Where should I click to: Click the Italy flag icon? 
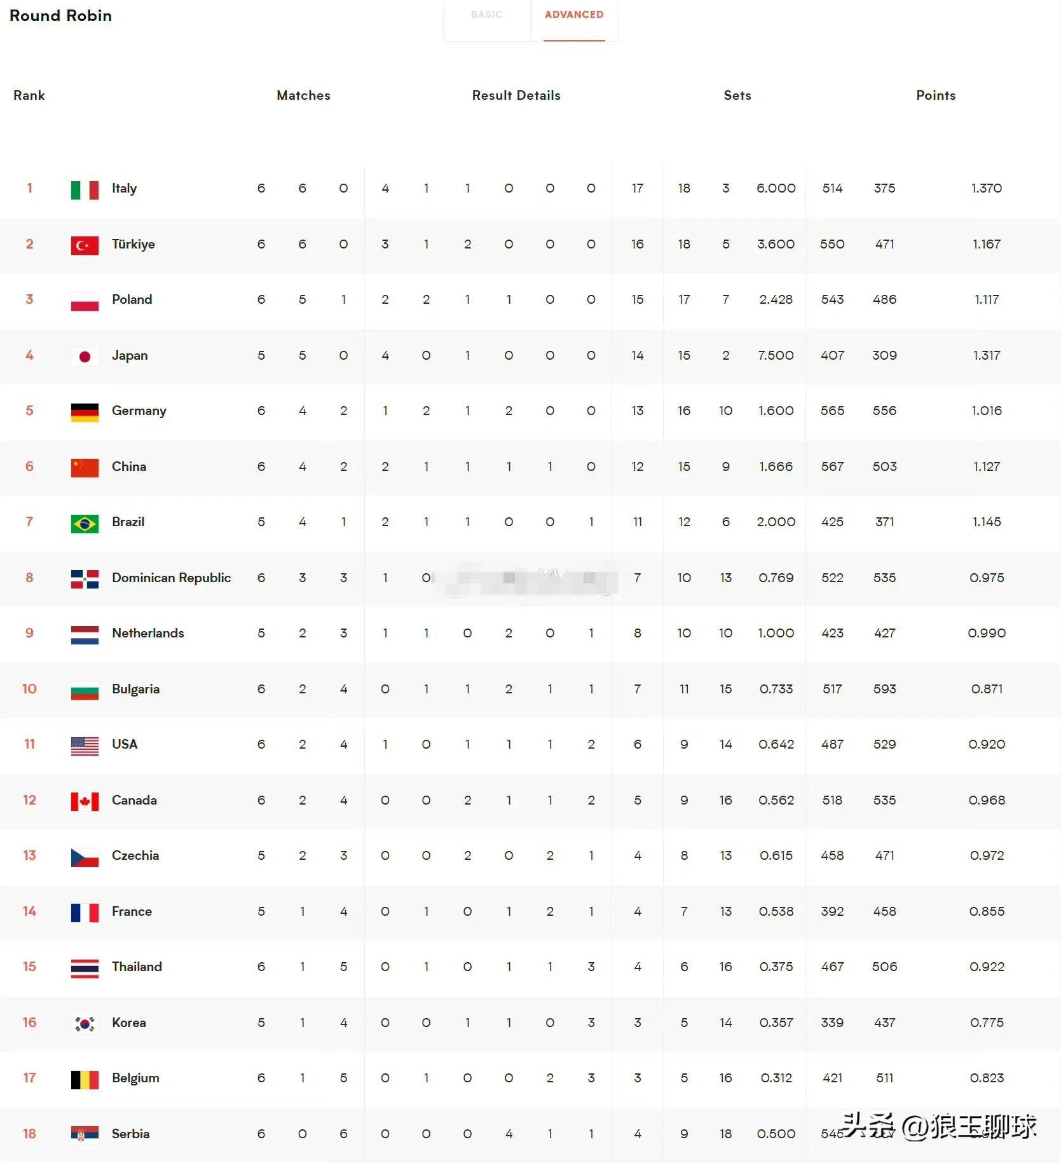pos(85,189)
